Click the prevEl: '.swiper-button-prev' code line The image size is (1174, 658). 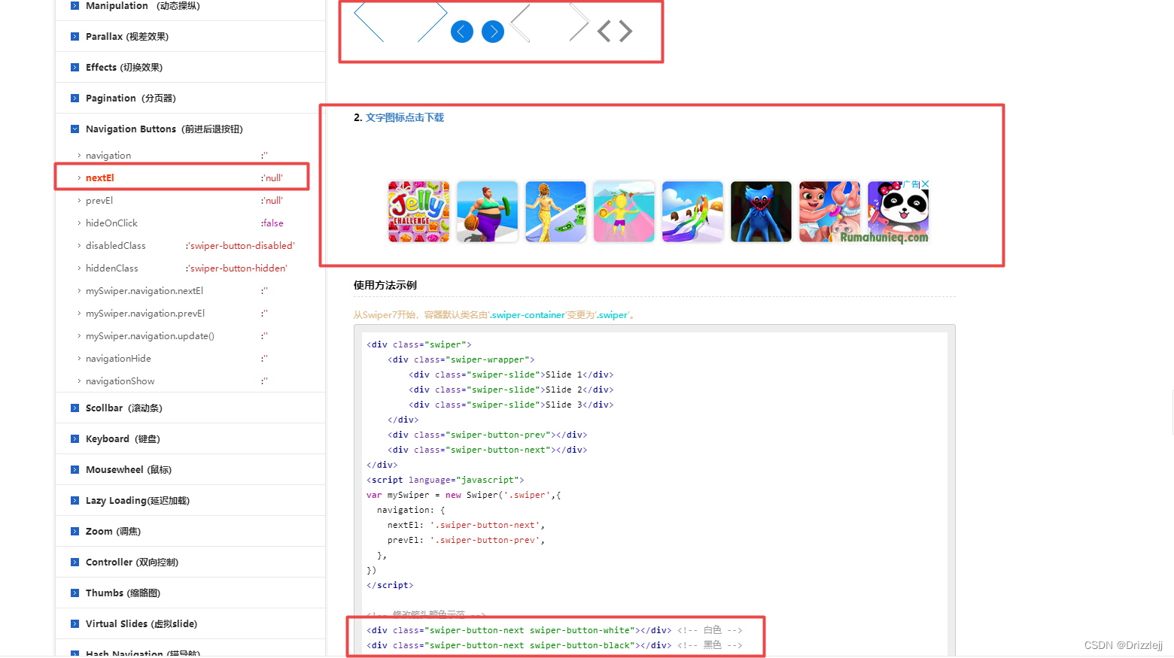tap(466, 540)
